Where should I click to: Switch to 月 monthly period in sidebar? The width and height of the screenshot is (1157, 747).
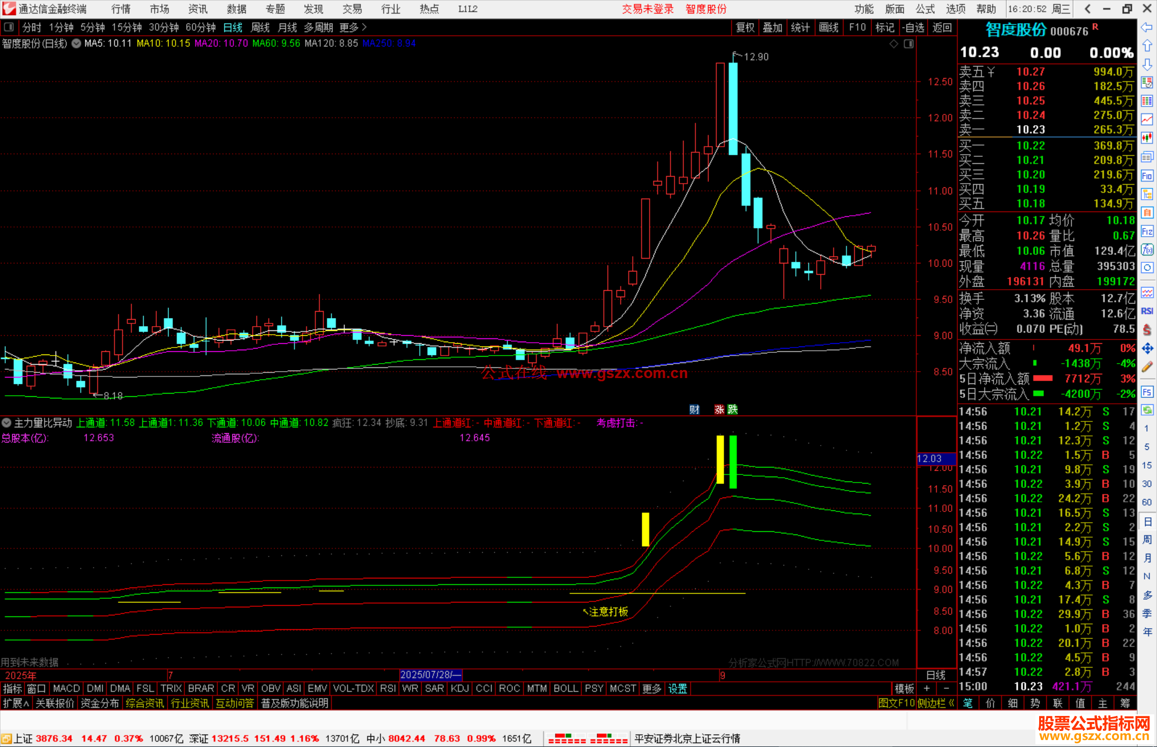click(1147, 558)
